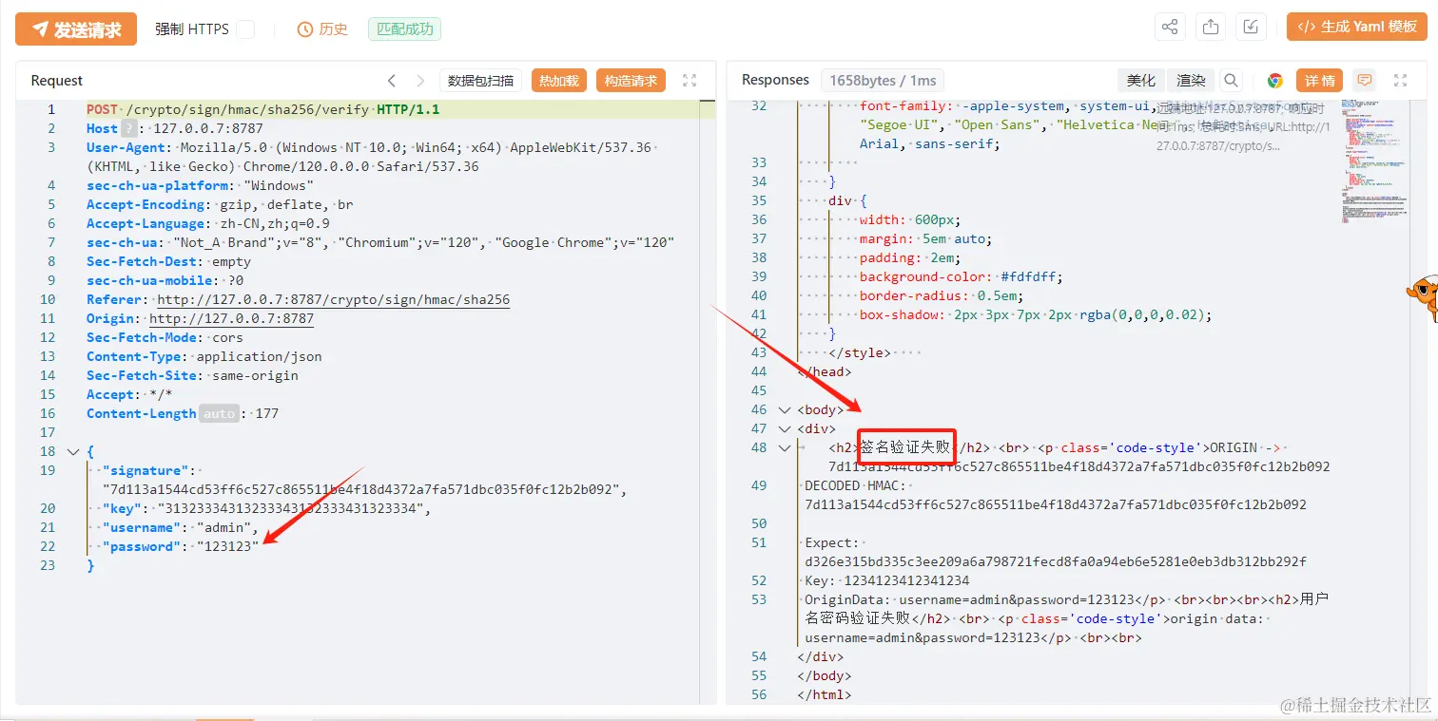1438x721 pixels.
Task: Click the "username": "admin" line
Action: (x=181, y=527)
